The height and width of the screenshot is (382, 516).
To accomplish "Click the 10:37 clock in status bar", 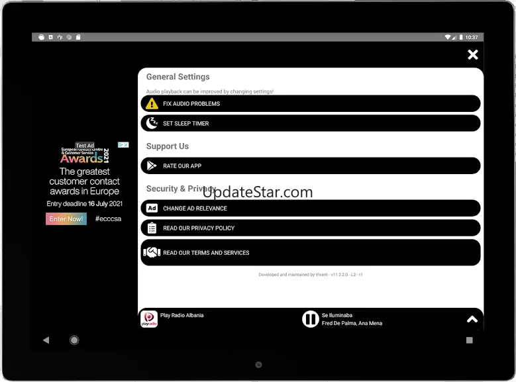I will (x=472, y=37).
